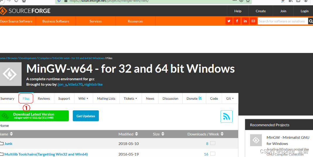
Task: Open the Junk folder link
Action: (8, 144)
